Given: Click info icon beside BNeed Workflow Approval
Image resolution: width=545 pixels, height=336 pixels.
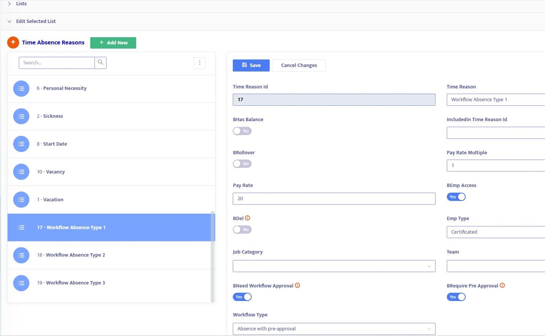Looking at the screenshot, I should 297,285.
